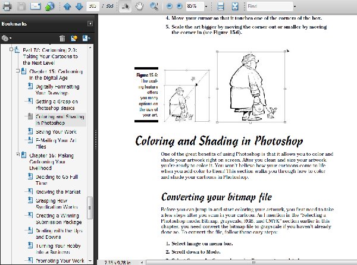Open the Find options dropdown arrow
357x265 pixels.
point(295,7)
